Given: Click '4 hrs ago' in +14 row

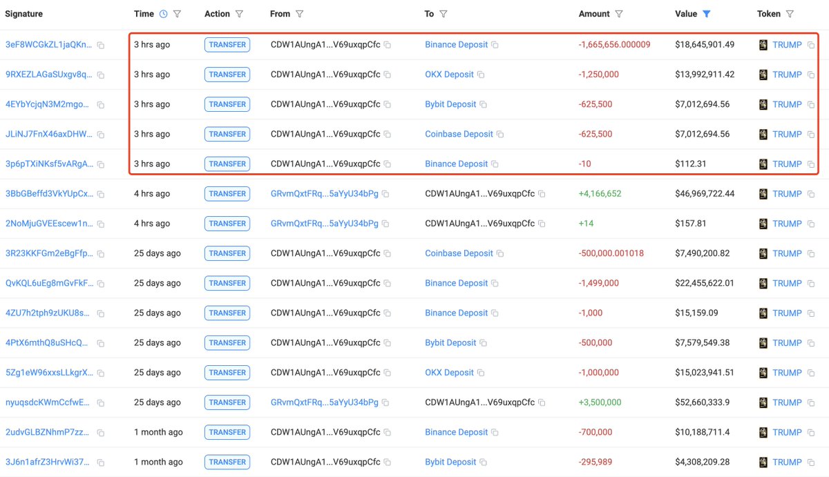Looking at the screenshot, I should pos(152,224).
